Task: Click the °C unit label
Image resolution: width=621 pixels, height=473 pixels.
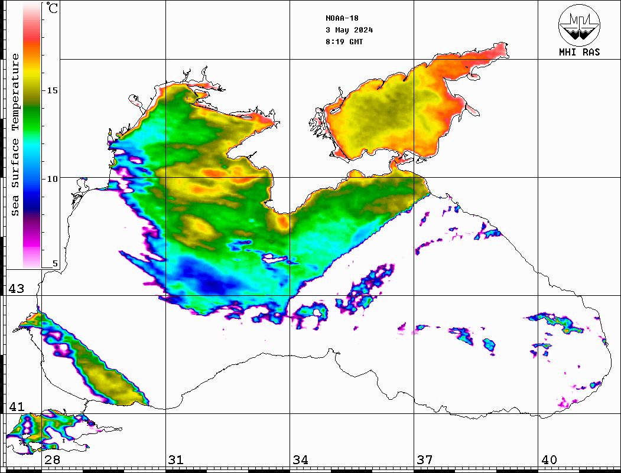Action: tap(52, 8)
